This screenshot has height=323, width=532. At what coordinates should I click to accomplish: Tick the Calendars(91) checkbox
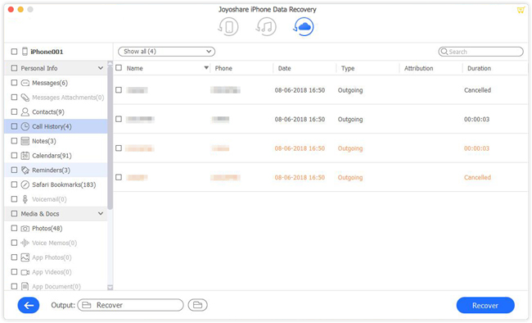point(14,156)
